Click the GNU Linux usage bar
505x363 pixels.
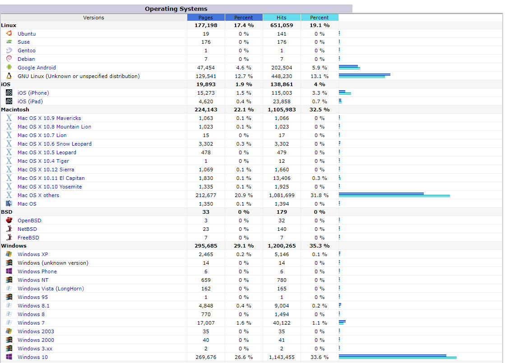pyautogui.click(x=365, y=76)
